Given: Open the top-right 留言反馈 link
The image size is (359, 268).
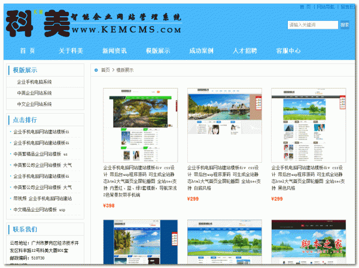Looking at the screenshot, I should [348, 7].
